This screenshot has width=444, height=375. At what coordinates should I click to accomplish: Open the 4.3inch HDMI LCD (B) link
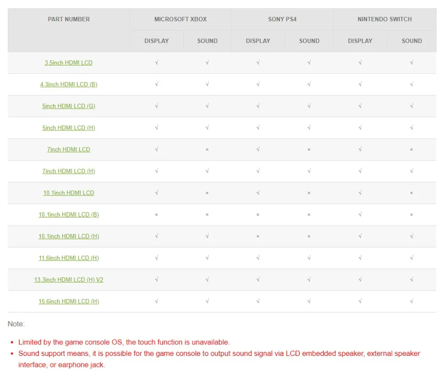(68, 84)
